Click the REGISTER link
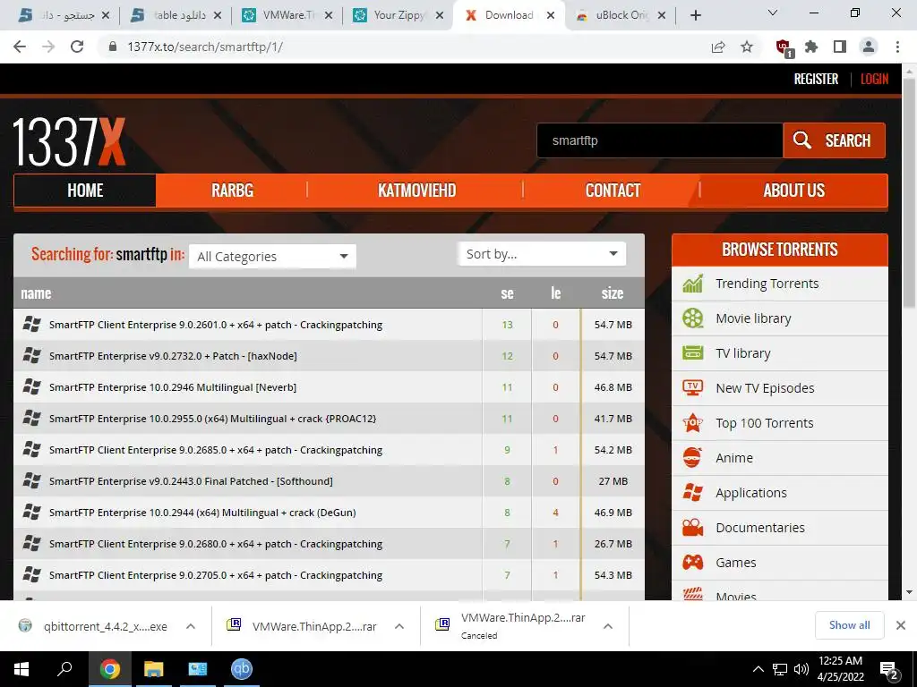This screenshot has height=687, width=917. [816, 79]
